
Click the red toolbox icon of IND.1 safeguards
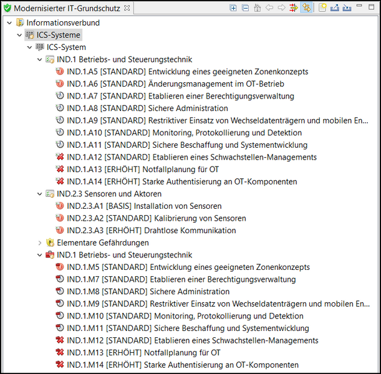click(x=50, y=255)
